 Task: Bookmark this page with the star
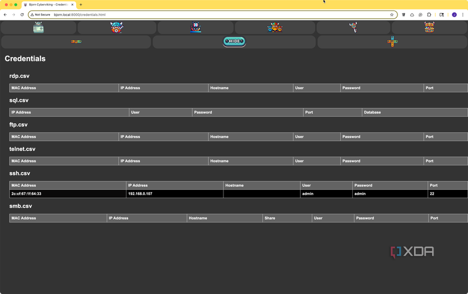coord(392,14)
